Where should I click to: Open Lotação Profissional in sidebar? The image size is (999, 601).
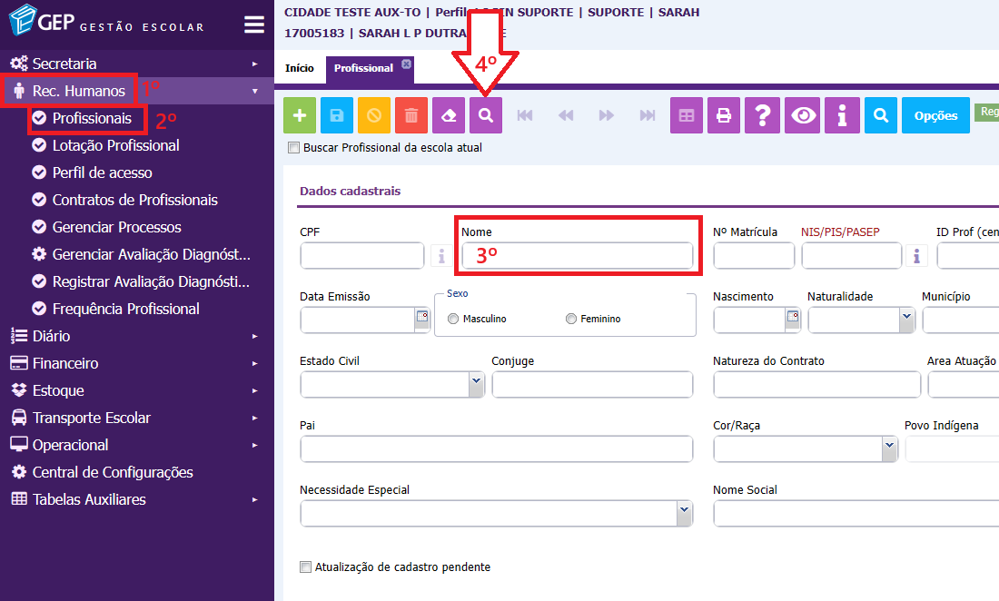click(x=115, y=145)
